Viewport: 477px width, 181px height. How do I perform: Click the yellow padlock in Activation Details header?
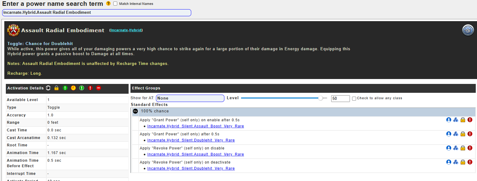point(56,88)
